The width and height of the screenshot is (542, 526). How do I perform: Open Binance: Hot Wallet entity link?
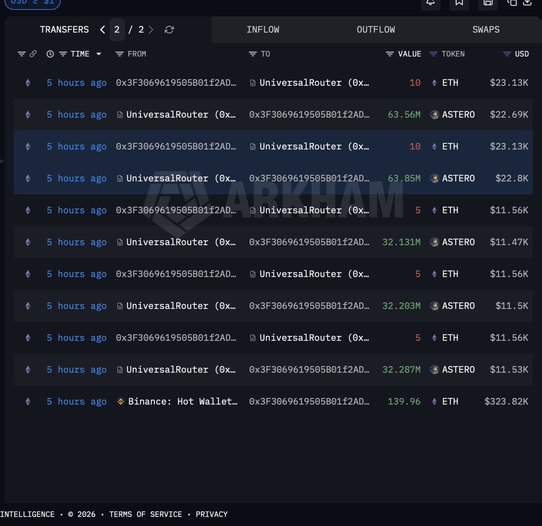click(x=183, y=401)
